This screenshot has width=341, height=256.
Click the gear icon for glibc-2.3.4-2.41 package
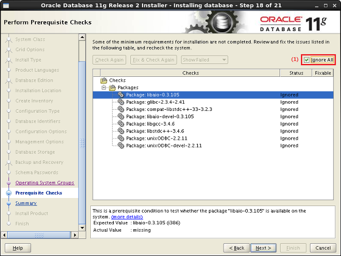pos(121,102)
